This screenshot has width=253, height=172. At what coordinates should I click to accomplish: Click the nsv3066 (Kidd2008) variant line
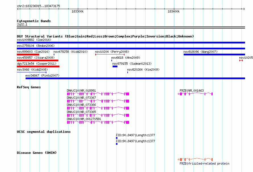click(32, 72)
